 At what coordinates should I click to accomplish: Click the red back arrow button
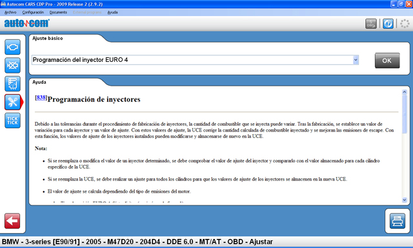12,221
